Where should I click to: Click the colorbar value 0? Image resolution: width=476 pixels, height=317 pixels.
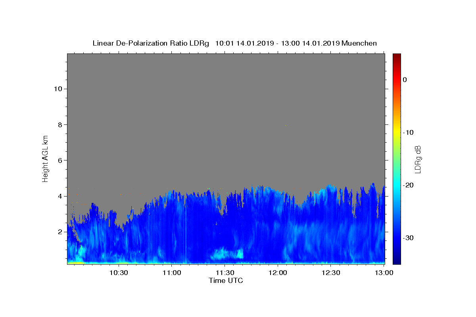tap(405, 80)
